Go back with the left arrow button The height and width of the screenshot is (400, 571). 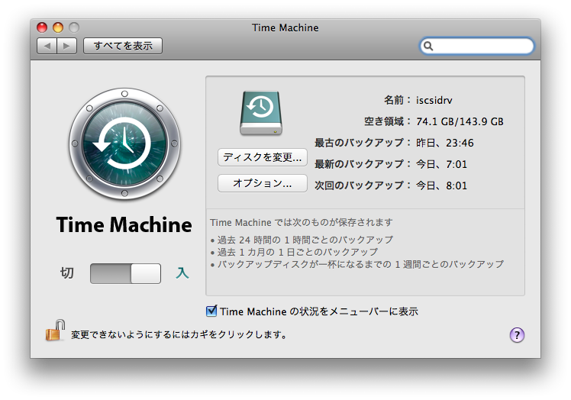click(47, 46)
